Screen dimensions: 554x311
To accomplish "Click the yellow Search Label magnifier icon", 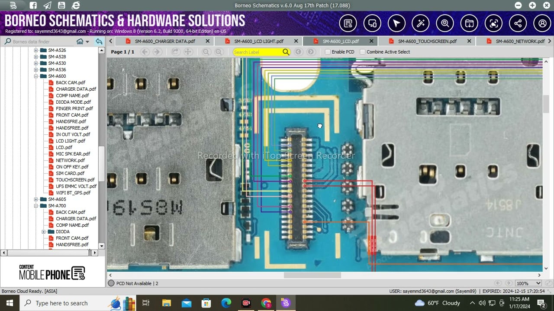I will (x=286, y=52).
